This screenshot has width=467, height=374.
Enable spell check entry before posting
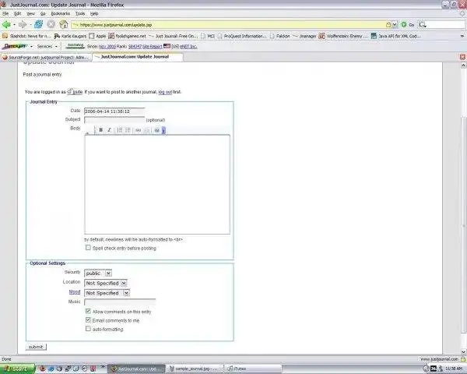tap(88, 248)
